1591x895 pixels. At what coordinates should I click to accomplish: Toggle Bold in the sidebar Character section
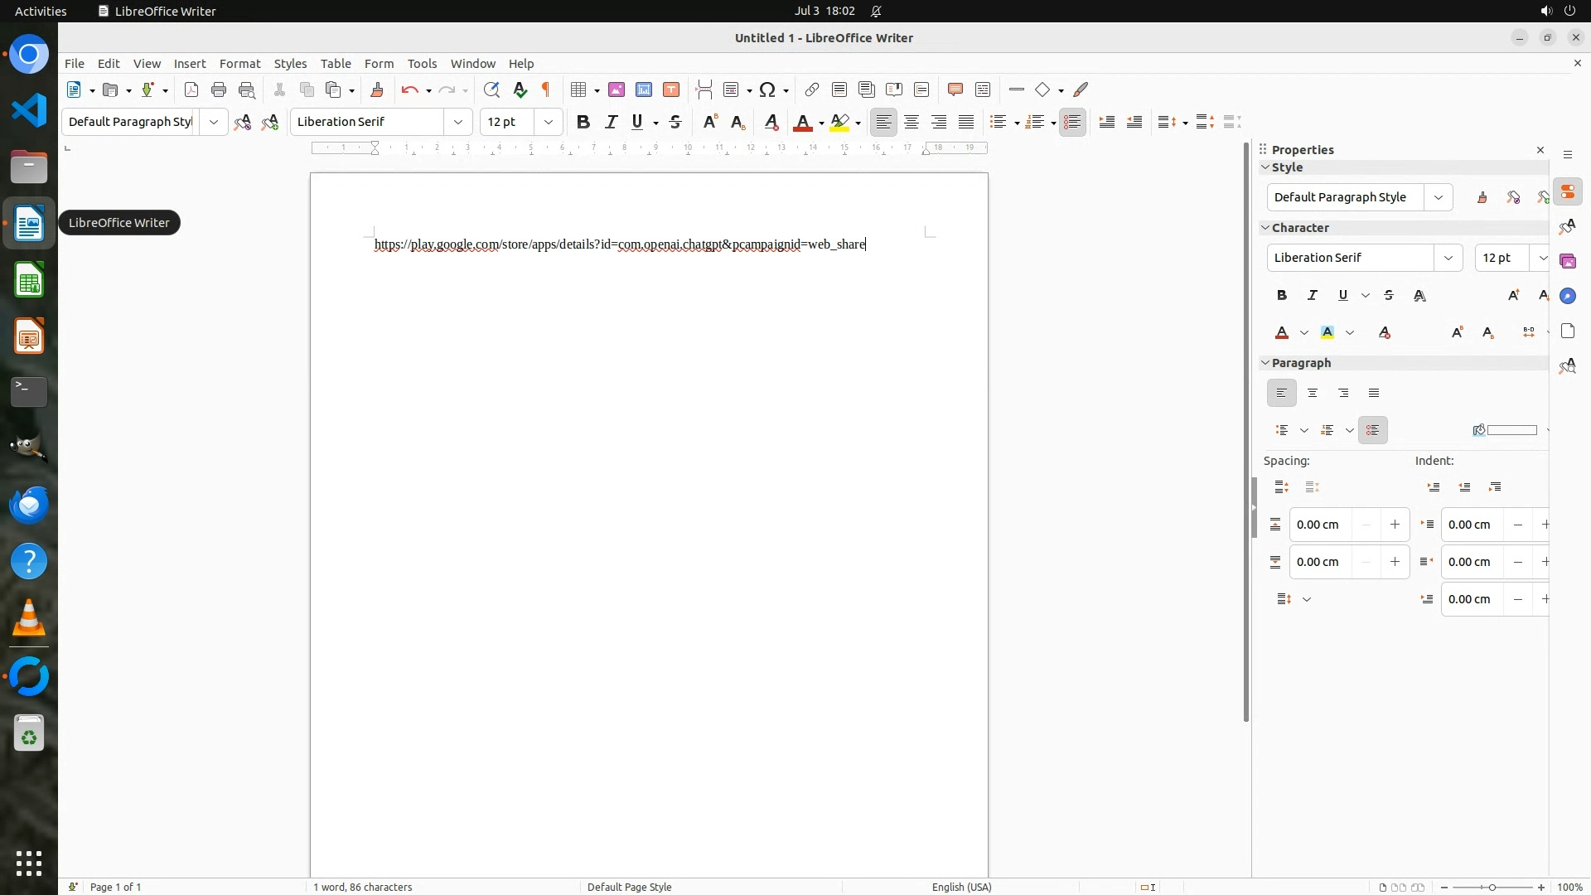pyautogui.click(x=1282, y=296)
